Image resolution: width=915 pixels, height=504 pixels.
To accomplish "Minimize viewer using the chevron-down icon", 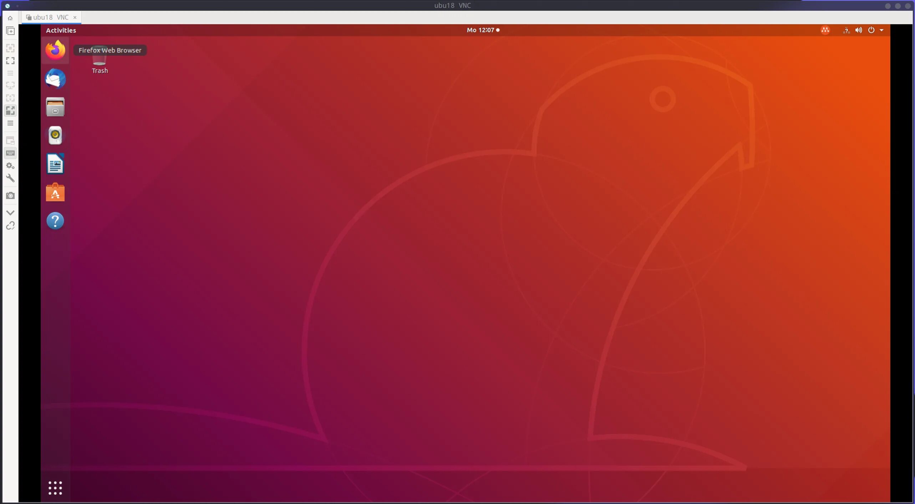I will [x=10, y=213].
